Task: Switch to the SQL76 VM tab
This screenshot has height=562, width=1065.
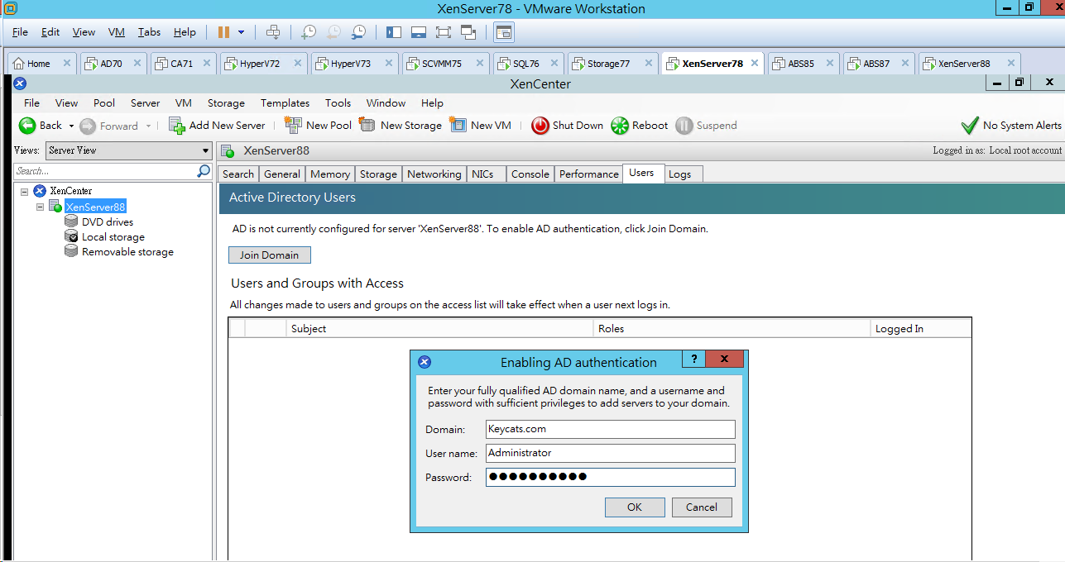Action: 525,64
